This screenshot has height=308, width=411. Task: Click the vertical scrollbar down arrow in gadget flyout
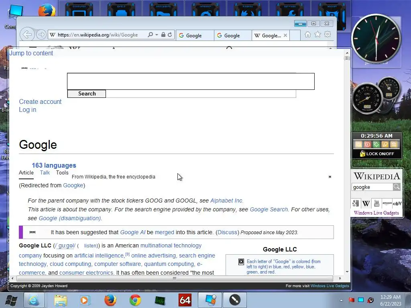click(x=347, y=272)
